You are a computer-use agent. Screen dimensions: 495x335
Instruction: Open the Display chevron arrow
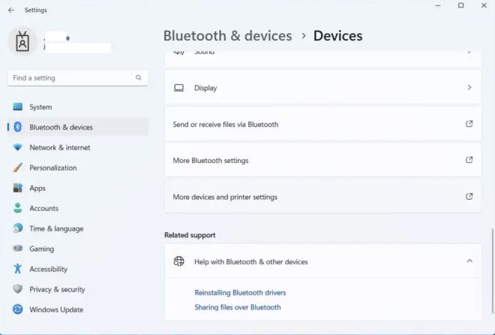pos(469,87)
